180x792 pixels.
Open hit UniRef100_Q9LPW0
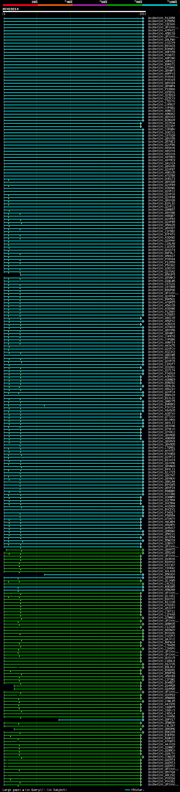coord(161,40)
